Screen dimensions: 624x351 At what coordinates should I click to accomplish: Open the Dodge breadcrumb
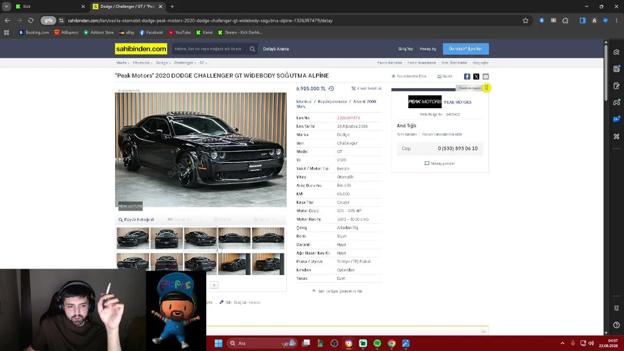[161, 63]
